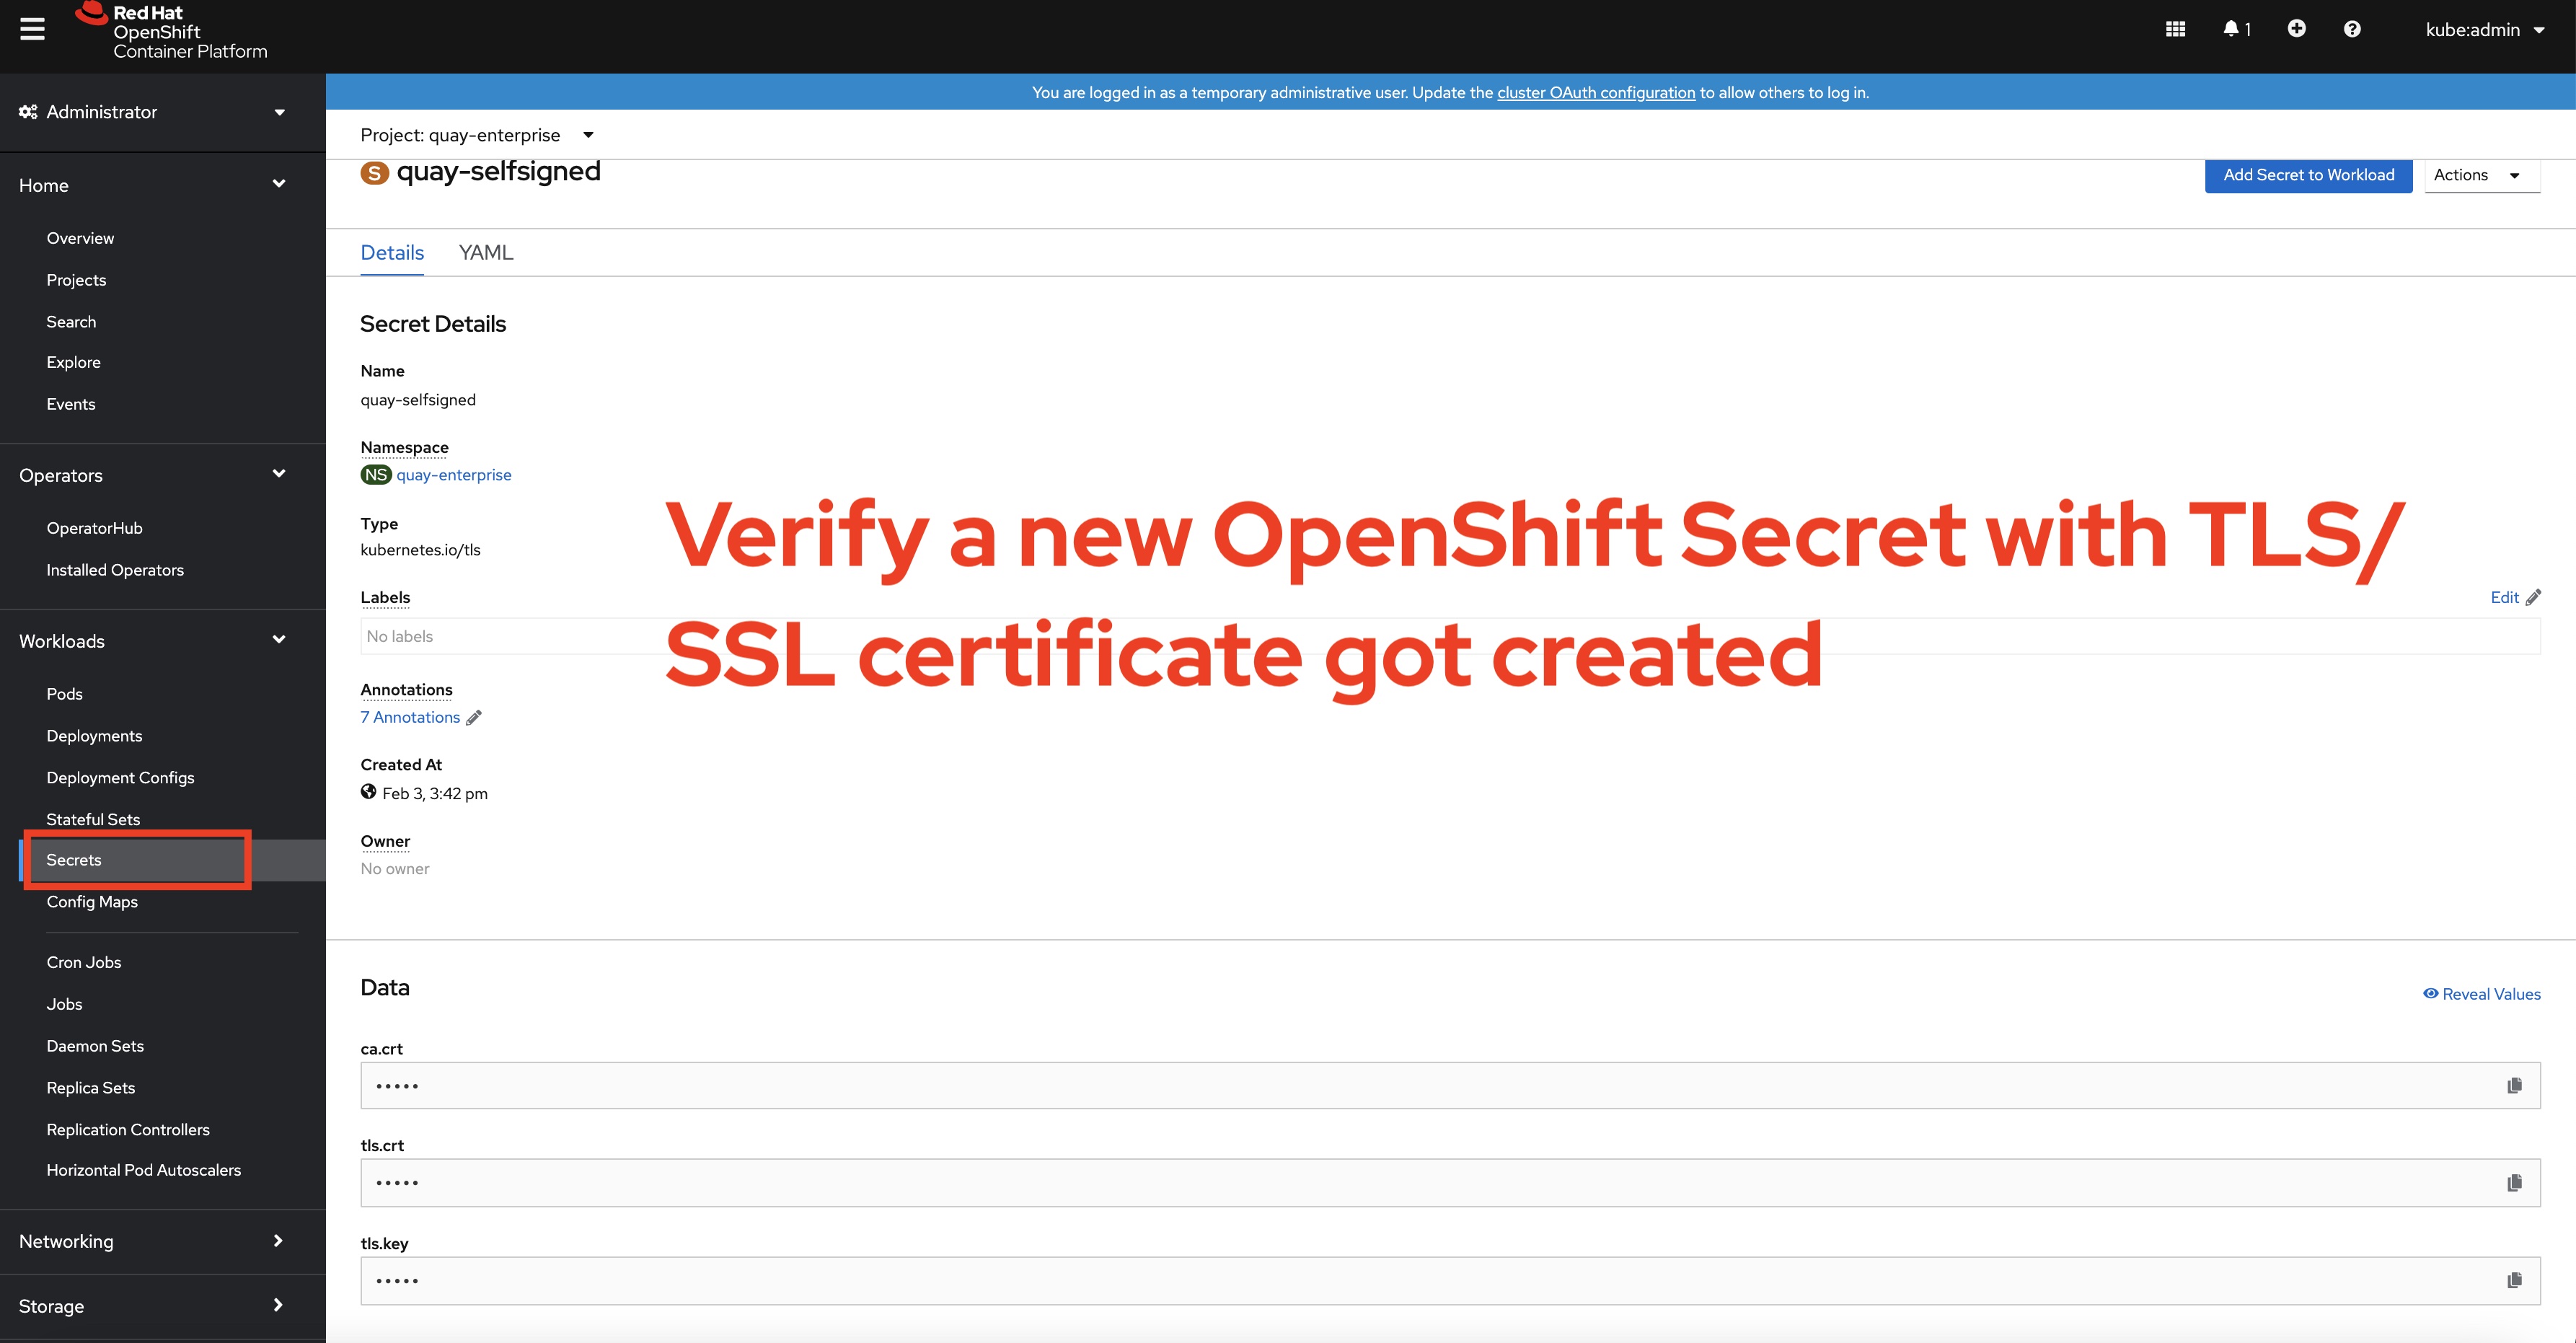Open Stateful Sets in the sidebar
The height and width of the screenshot is (1343, 2576).
[93, 819]
